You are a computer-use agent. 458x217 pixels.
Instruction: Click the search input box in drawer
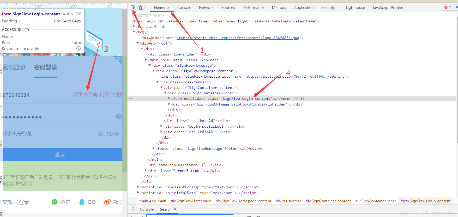(x=190, y=216)
